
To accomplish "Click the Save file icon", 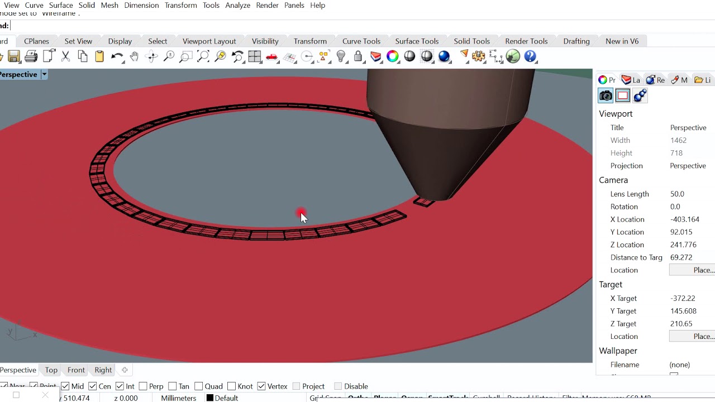I will coord(14,56).
